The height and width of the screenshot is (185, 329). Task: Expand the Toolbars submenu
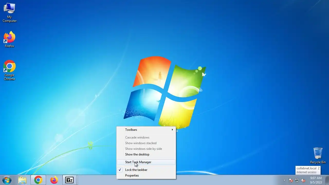click(146, 130)
